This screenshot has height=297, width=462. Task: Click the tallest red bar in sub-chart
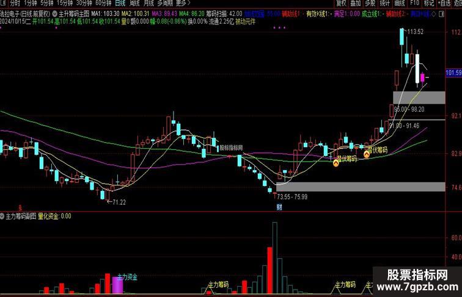point(270,271)
